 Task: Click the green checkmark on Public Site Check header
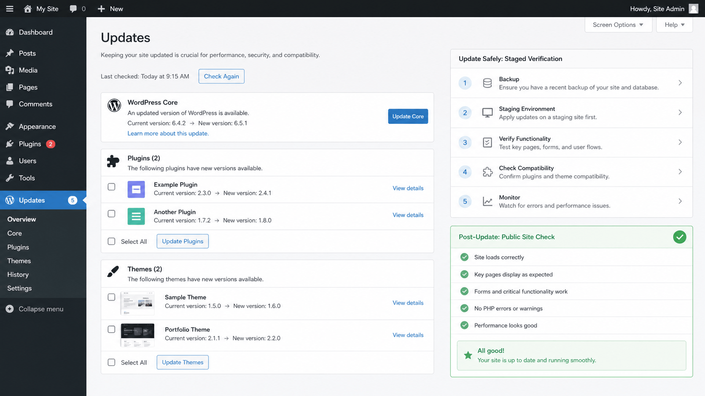click(x=680, y=237)
